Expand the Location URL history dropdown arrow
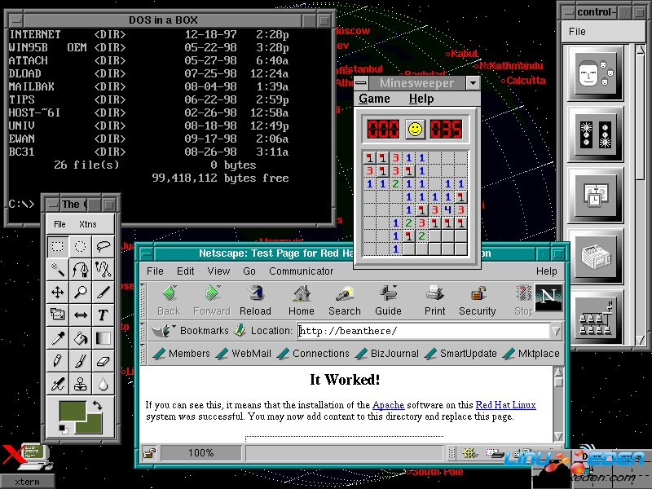Viewport: 652px width, 489px height. [556, 332]
